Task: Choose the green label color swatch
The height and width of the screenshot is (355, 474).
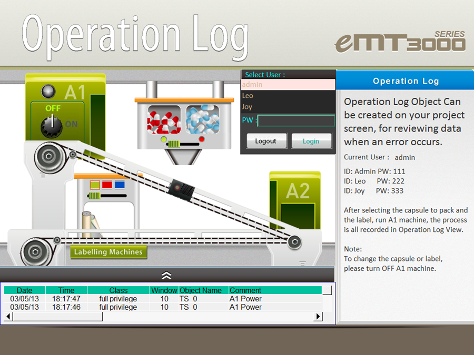Action: [95, 185]
